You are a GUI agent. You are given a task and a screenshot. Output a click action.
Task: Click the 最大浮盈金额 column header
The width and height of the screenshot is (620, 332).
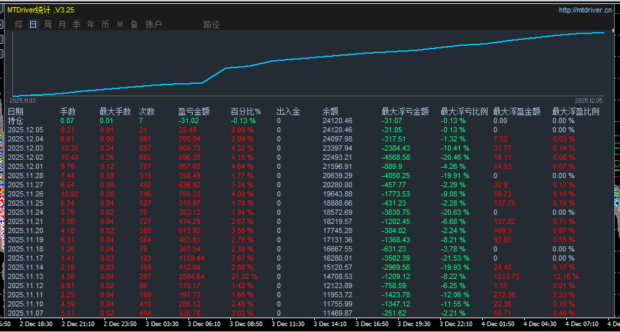[517, 112]
